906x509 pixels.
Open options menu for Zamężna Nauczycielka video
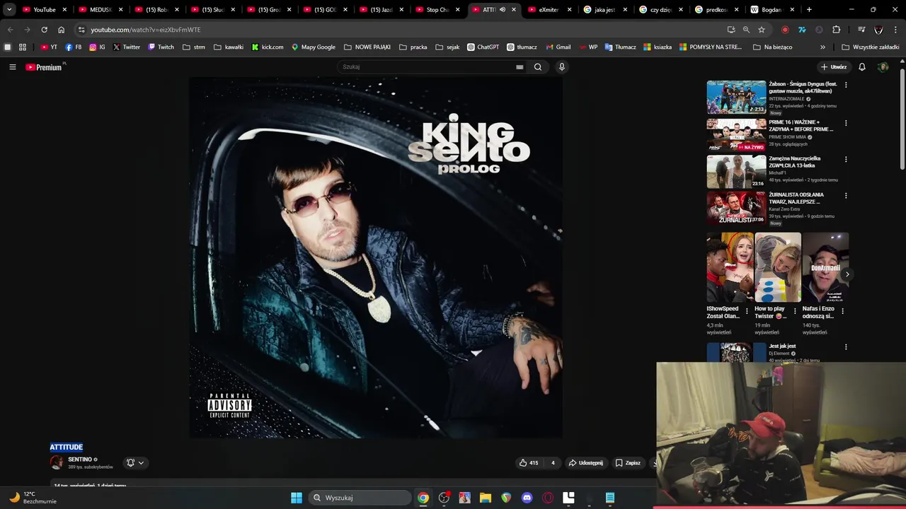tap(846, 160)
